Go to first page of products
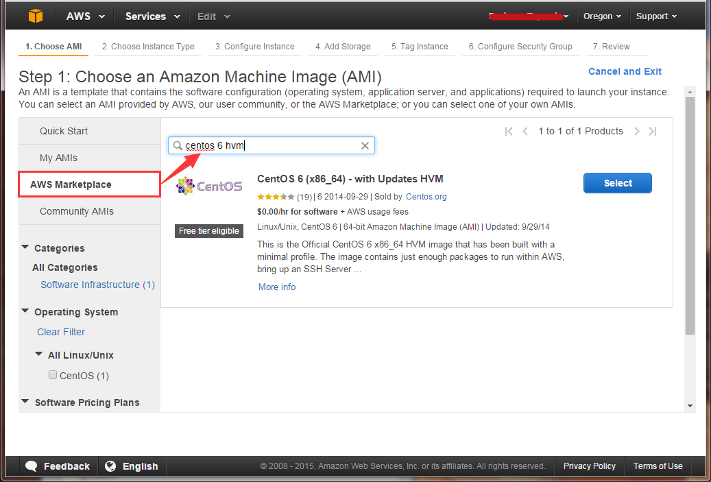This screenshot has height=482, width=711. (x=509, y=132)
